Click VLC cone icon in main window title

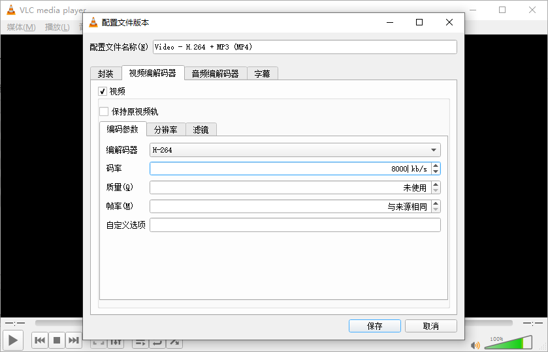(x=11, y=10)
